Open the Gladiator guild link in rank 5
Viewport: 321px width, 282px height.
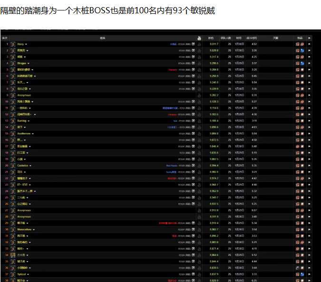[x=172, y=69]
